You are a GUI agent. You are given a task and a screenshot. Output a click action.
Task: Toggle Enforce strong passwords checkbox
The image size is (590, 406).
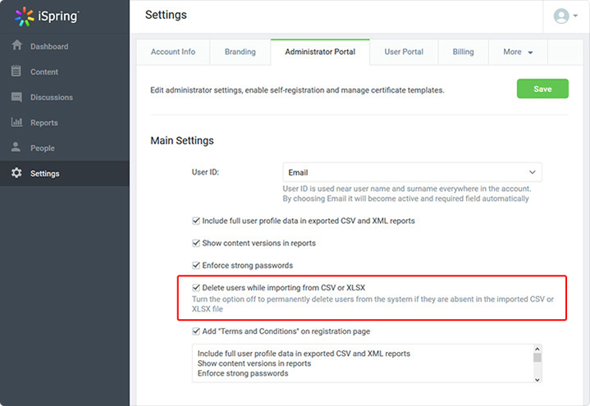tap(196, 265)
